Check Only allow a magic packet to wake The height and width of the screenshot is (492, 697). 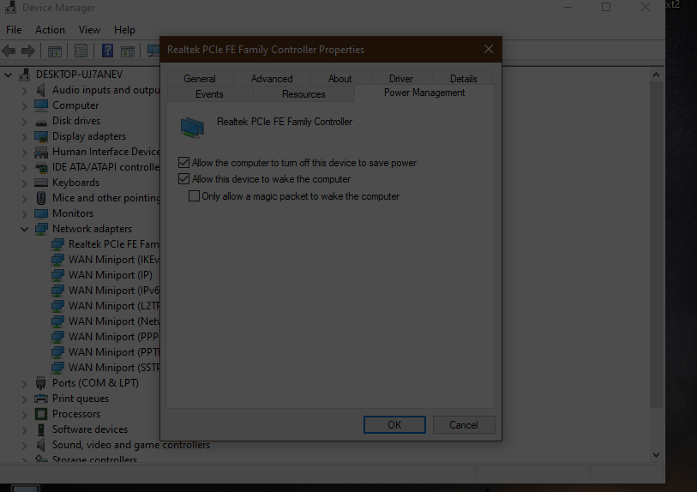tap(194, 196)
